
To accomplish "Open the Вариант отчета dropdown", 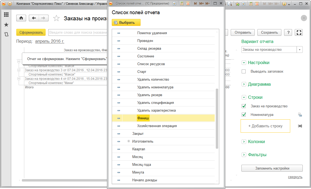I will click(x=300, y=50).
